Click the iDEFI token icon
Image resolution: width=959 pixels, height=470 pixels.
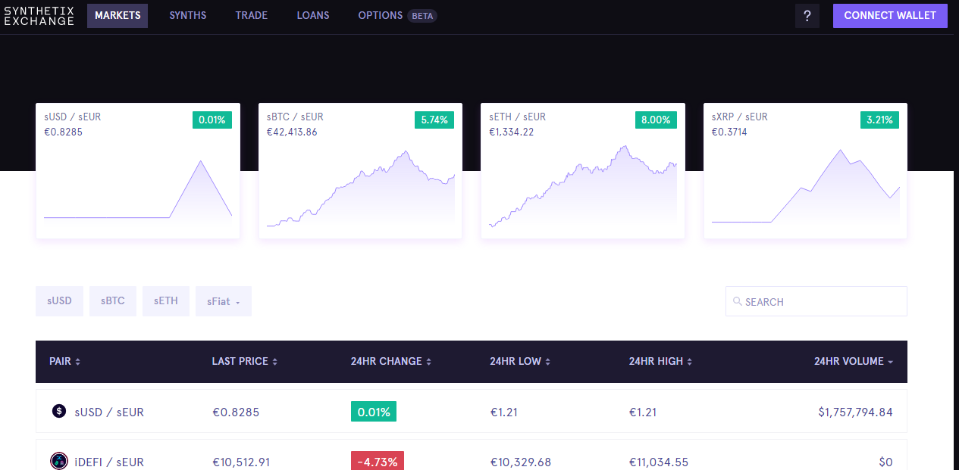point(59,461)
